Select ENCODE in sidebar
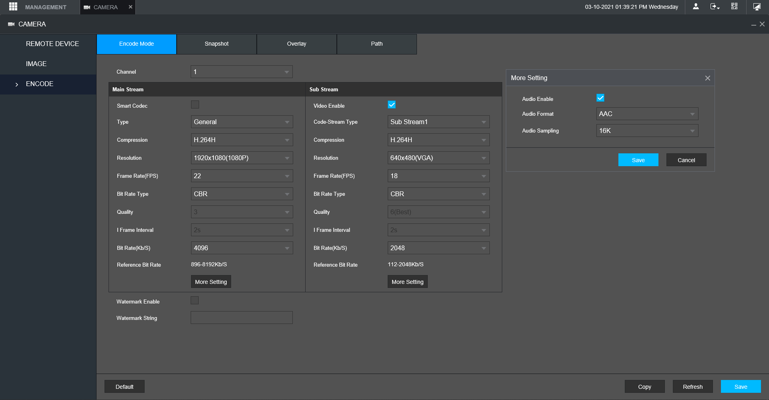Viewport: 769px width, 400px height. click(48, 84)
